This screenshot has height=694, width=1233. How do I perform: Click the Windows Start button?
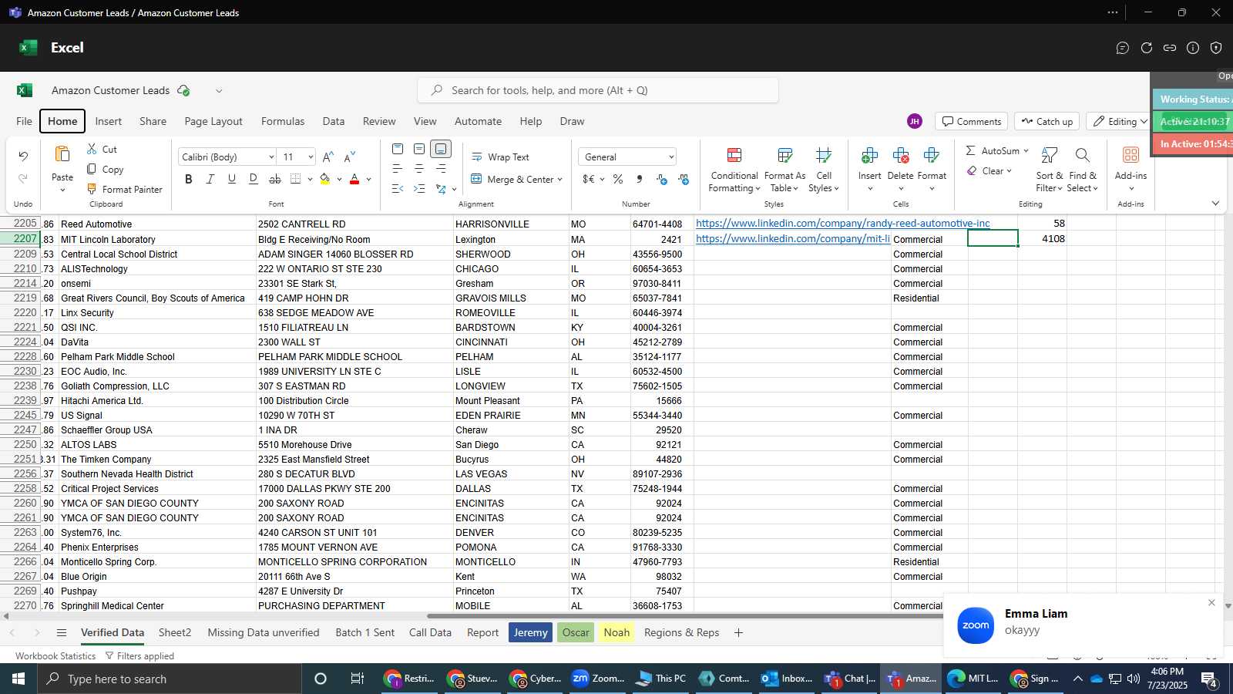pyautogui.click(x=18, y=679)
